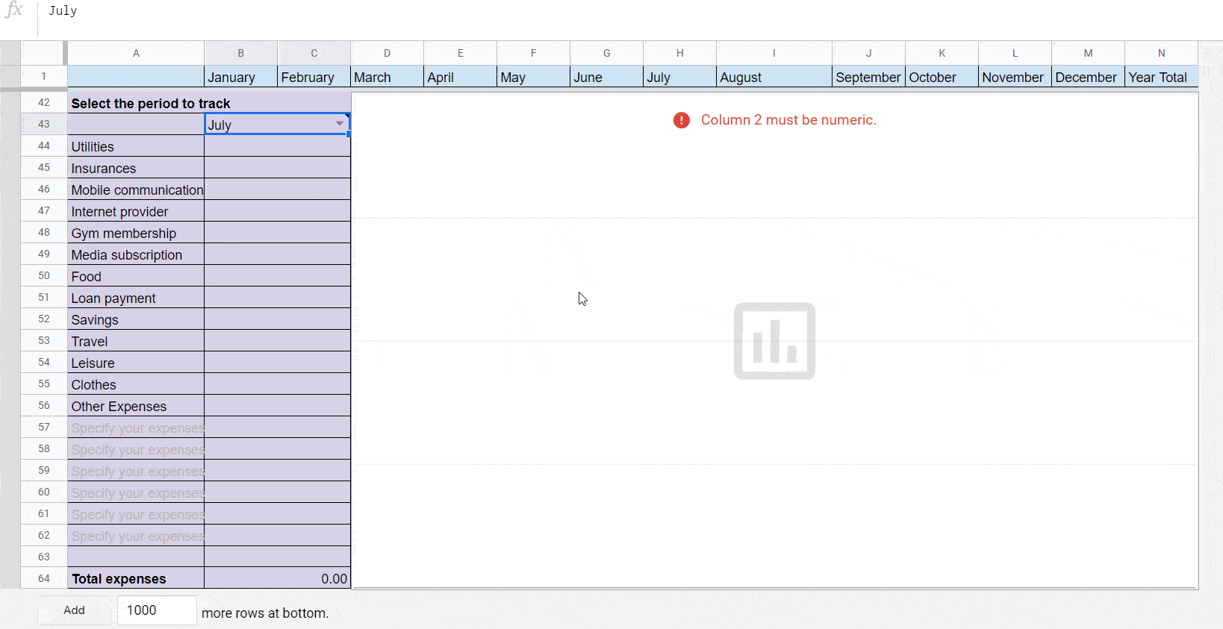
Task: Click the Gym membership cell
Action: (136, 233)
